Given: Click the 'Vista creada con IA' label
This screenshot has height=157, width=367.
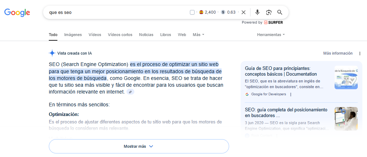Looking at the screenshot, I should [74, 53].
